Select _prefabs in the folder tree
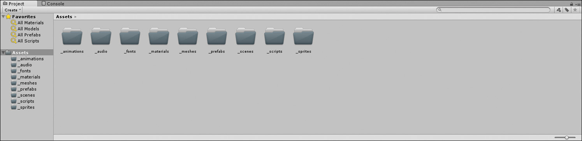Viewport: 582px width, 141px height. 24,89
